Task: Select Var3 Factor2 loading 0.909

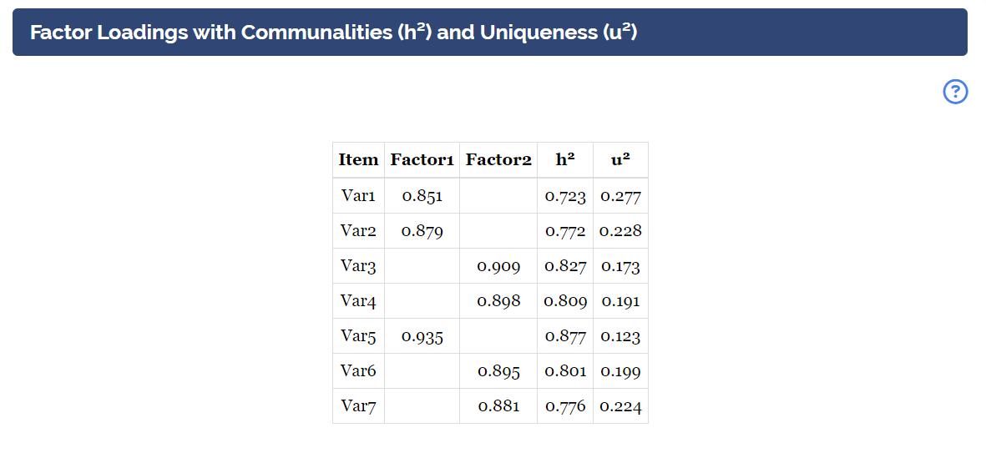Action: pos(498,266)
